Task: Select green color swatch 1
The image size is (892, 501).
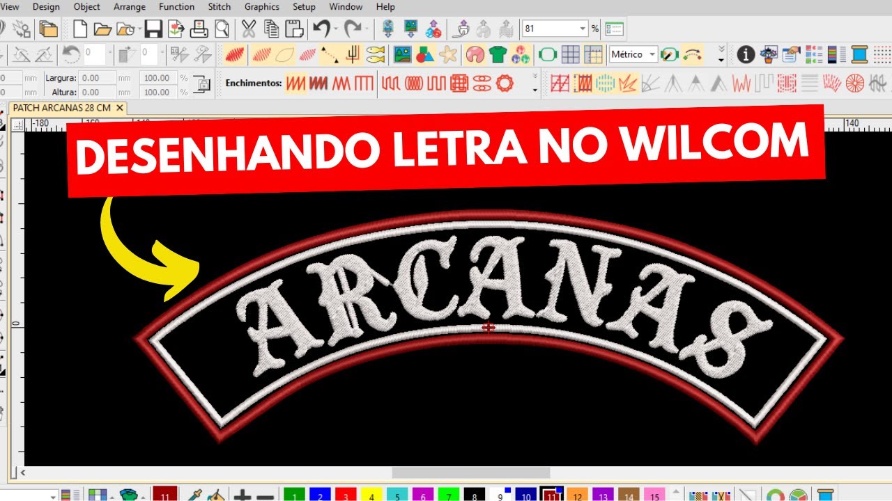Action: tap(295, 495)
